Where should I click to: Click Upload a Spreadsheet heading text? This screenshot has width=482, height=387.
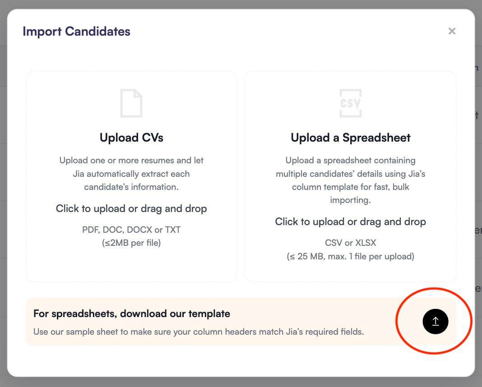tap(350, 138)
